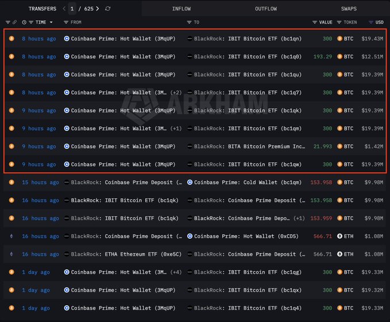Open Coinbase Prime Cold Wallet (bc1qm) recipient
The height and width of the screenshot is (322, 390).
pyautogui.click(x=248, y=183)
